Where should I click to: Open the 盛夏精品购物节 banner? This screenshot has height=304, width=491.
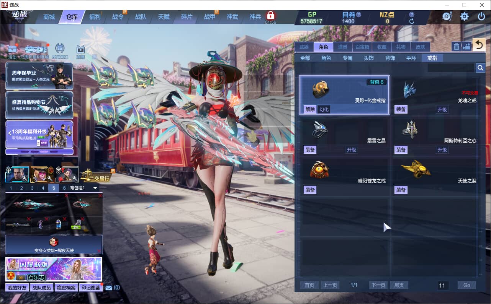click(x=39, y=105)
